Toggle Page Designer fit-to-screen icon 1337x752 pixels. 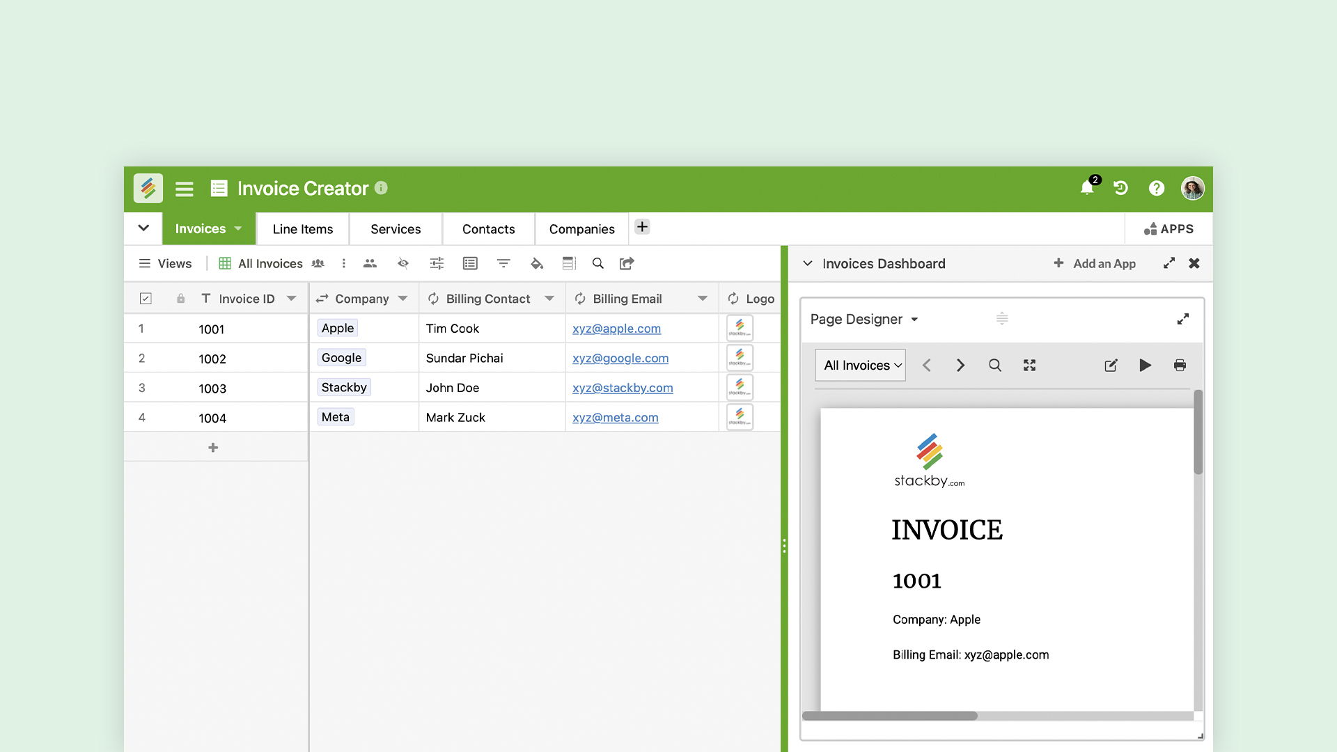click(1029, 365)
